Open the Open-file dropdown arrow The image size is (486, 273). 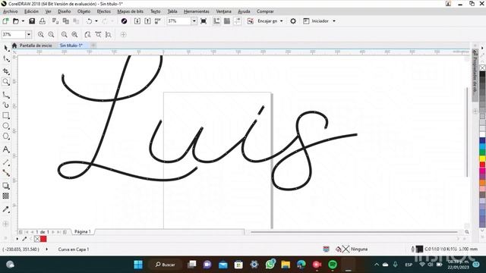point(23,21)
